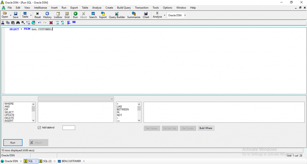The image size is (307, 164).
Task: Open the Intellisense menu
Action: [x=40, y=7]
